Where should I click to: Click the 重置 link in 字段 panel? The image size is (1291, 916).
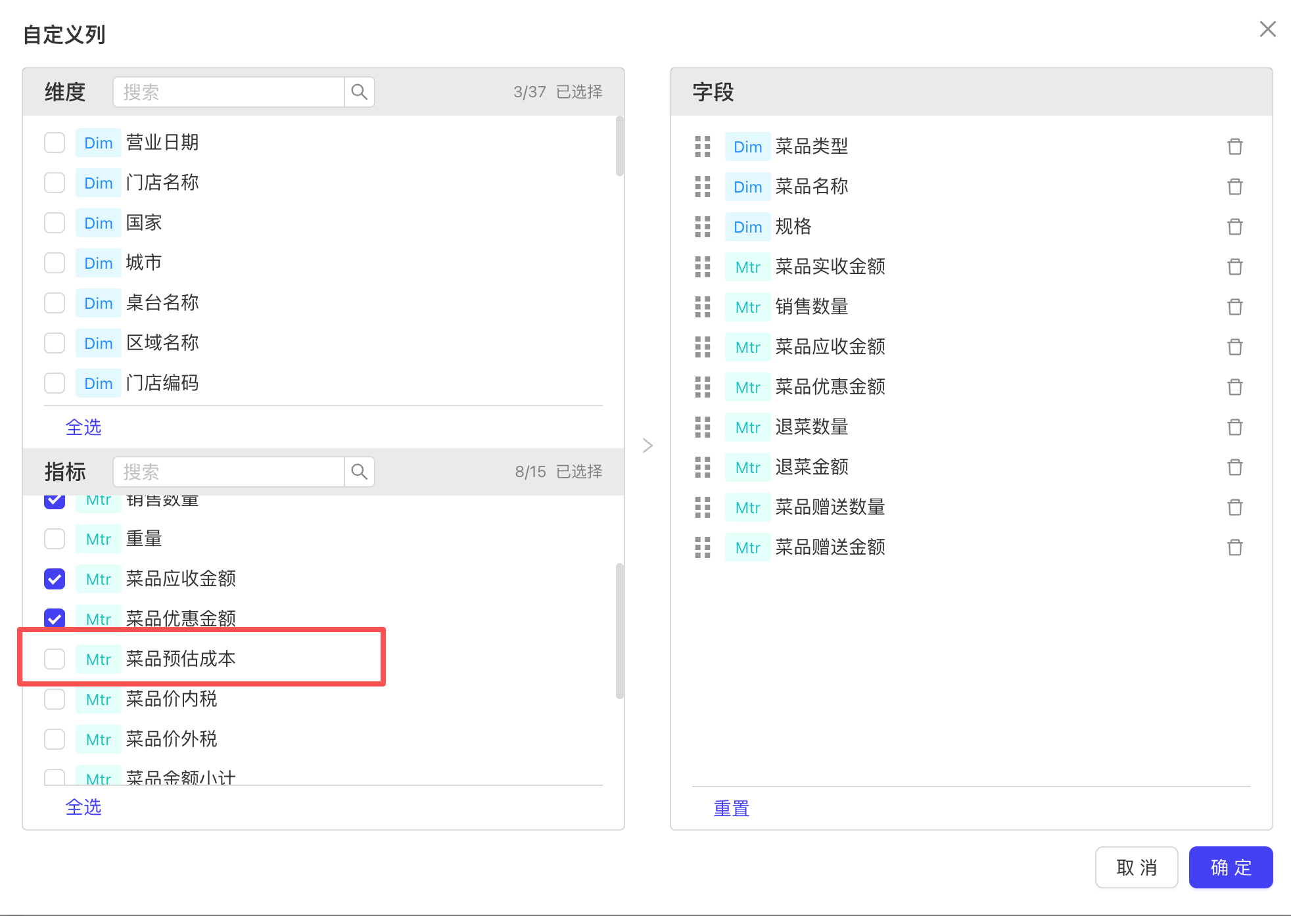(x=732, y=808)
